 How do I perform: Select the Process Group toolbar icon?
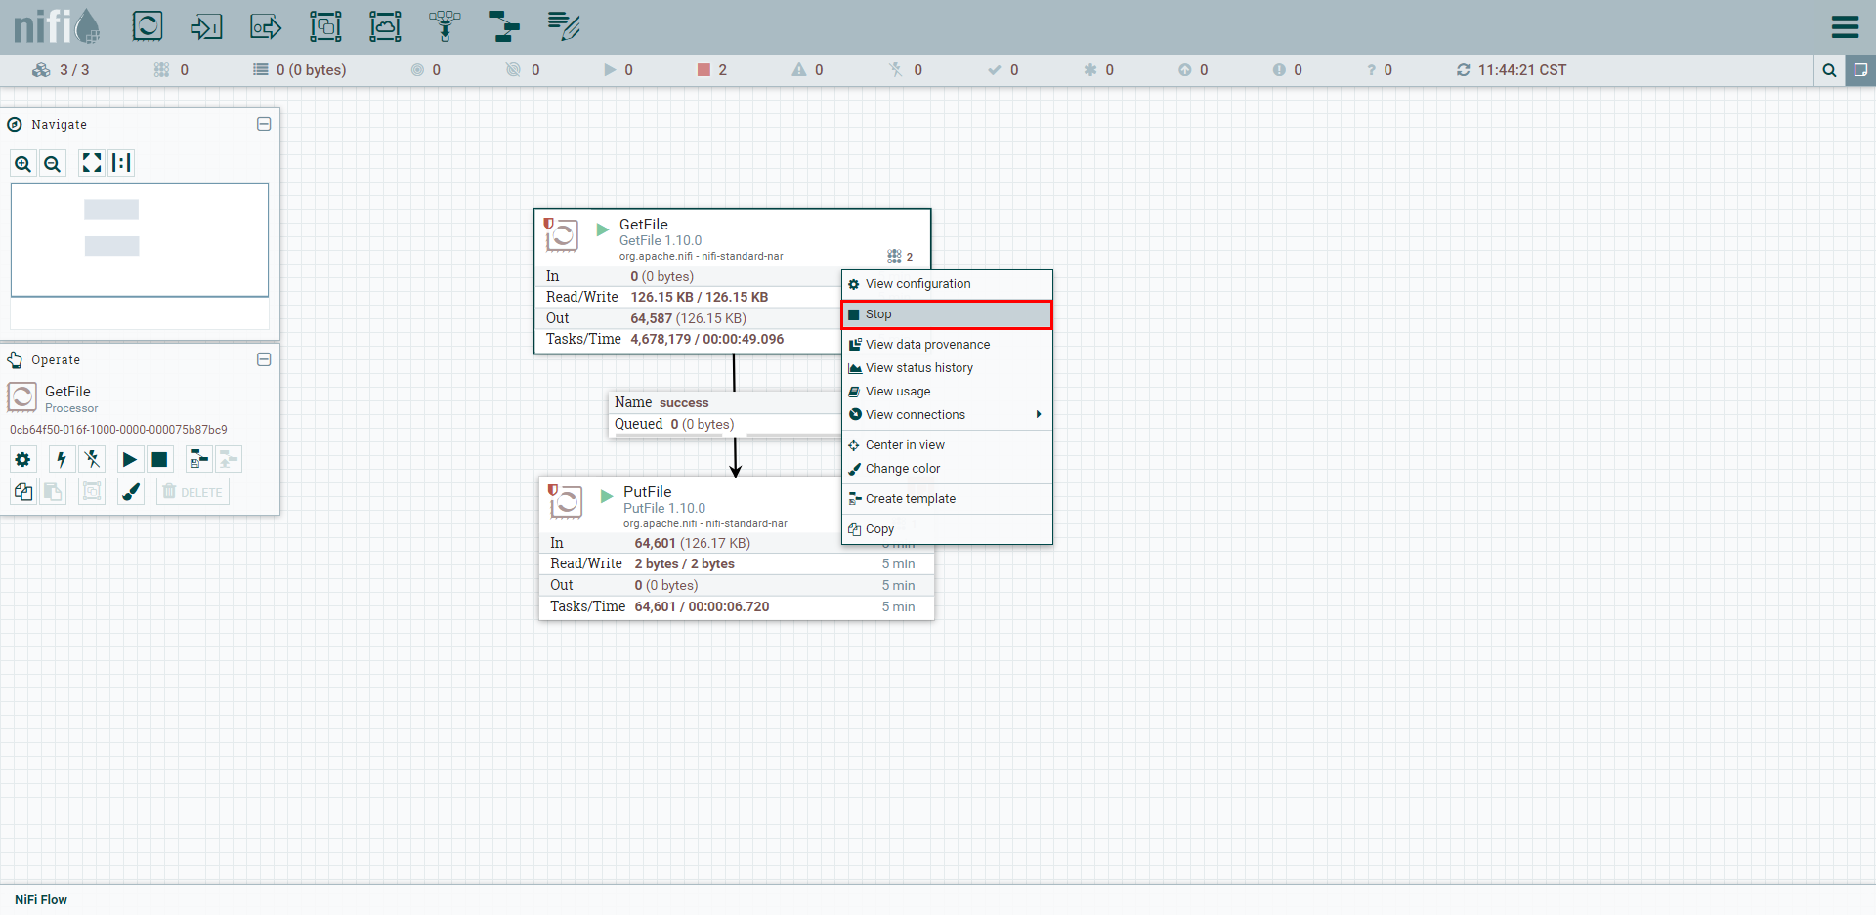325,26
